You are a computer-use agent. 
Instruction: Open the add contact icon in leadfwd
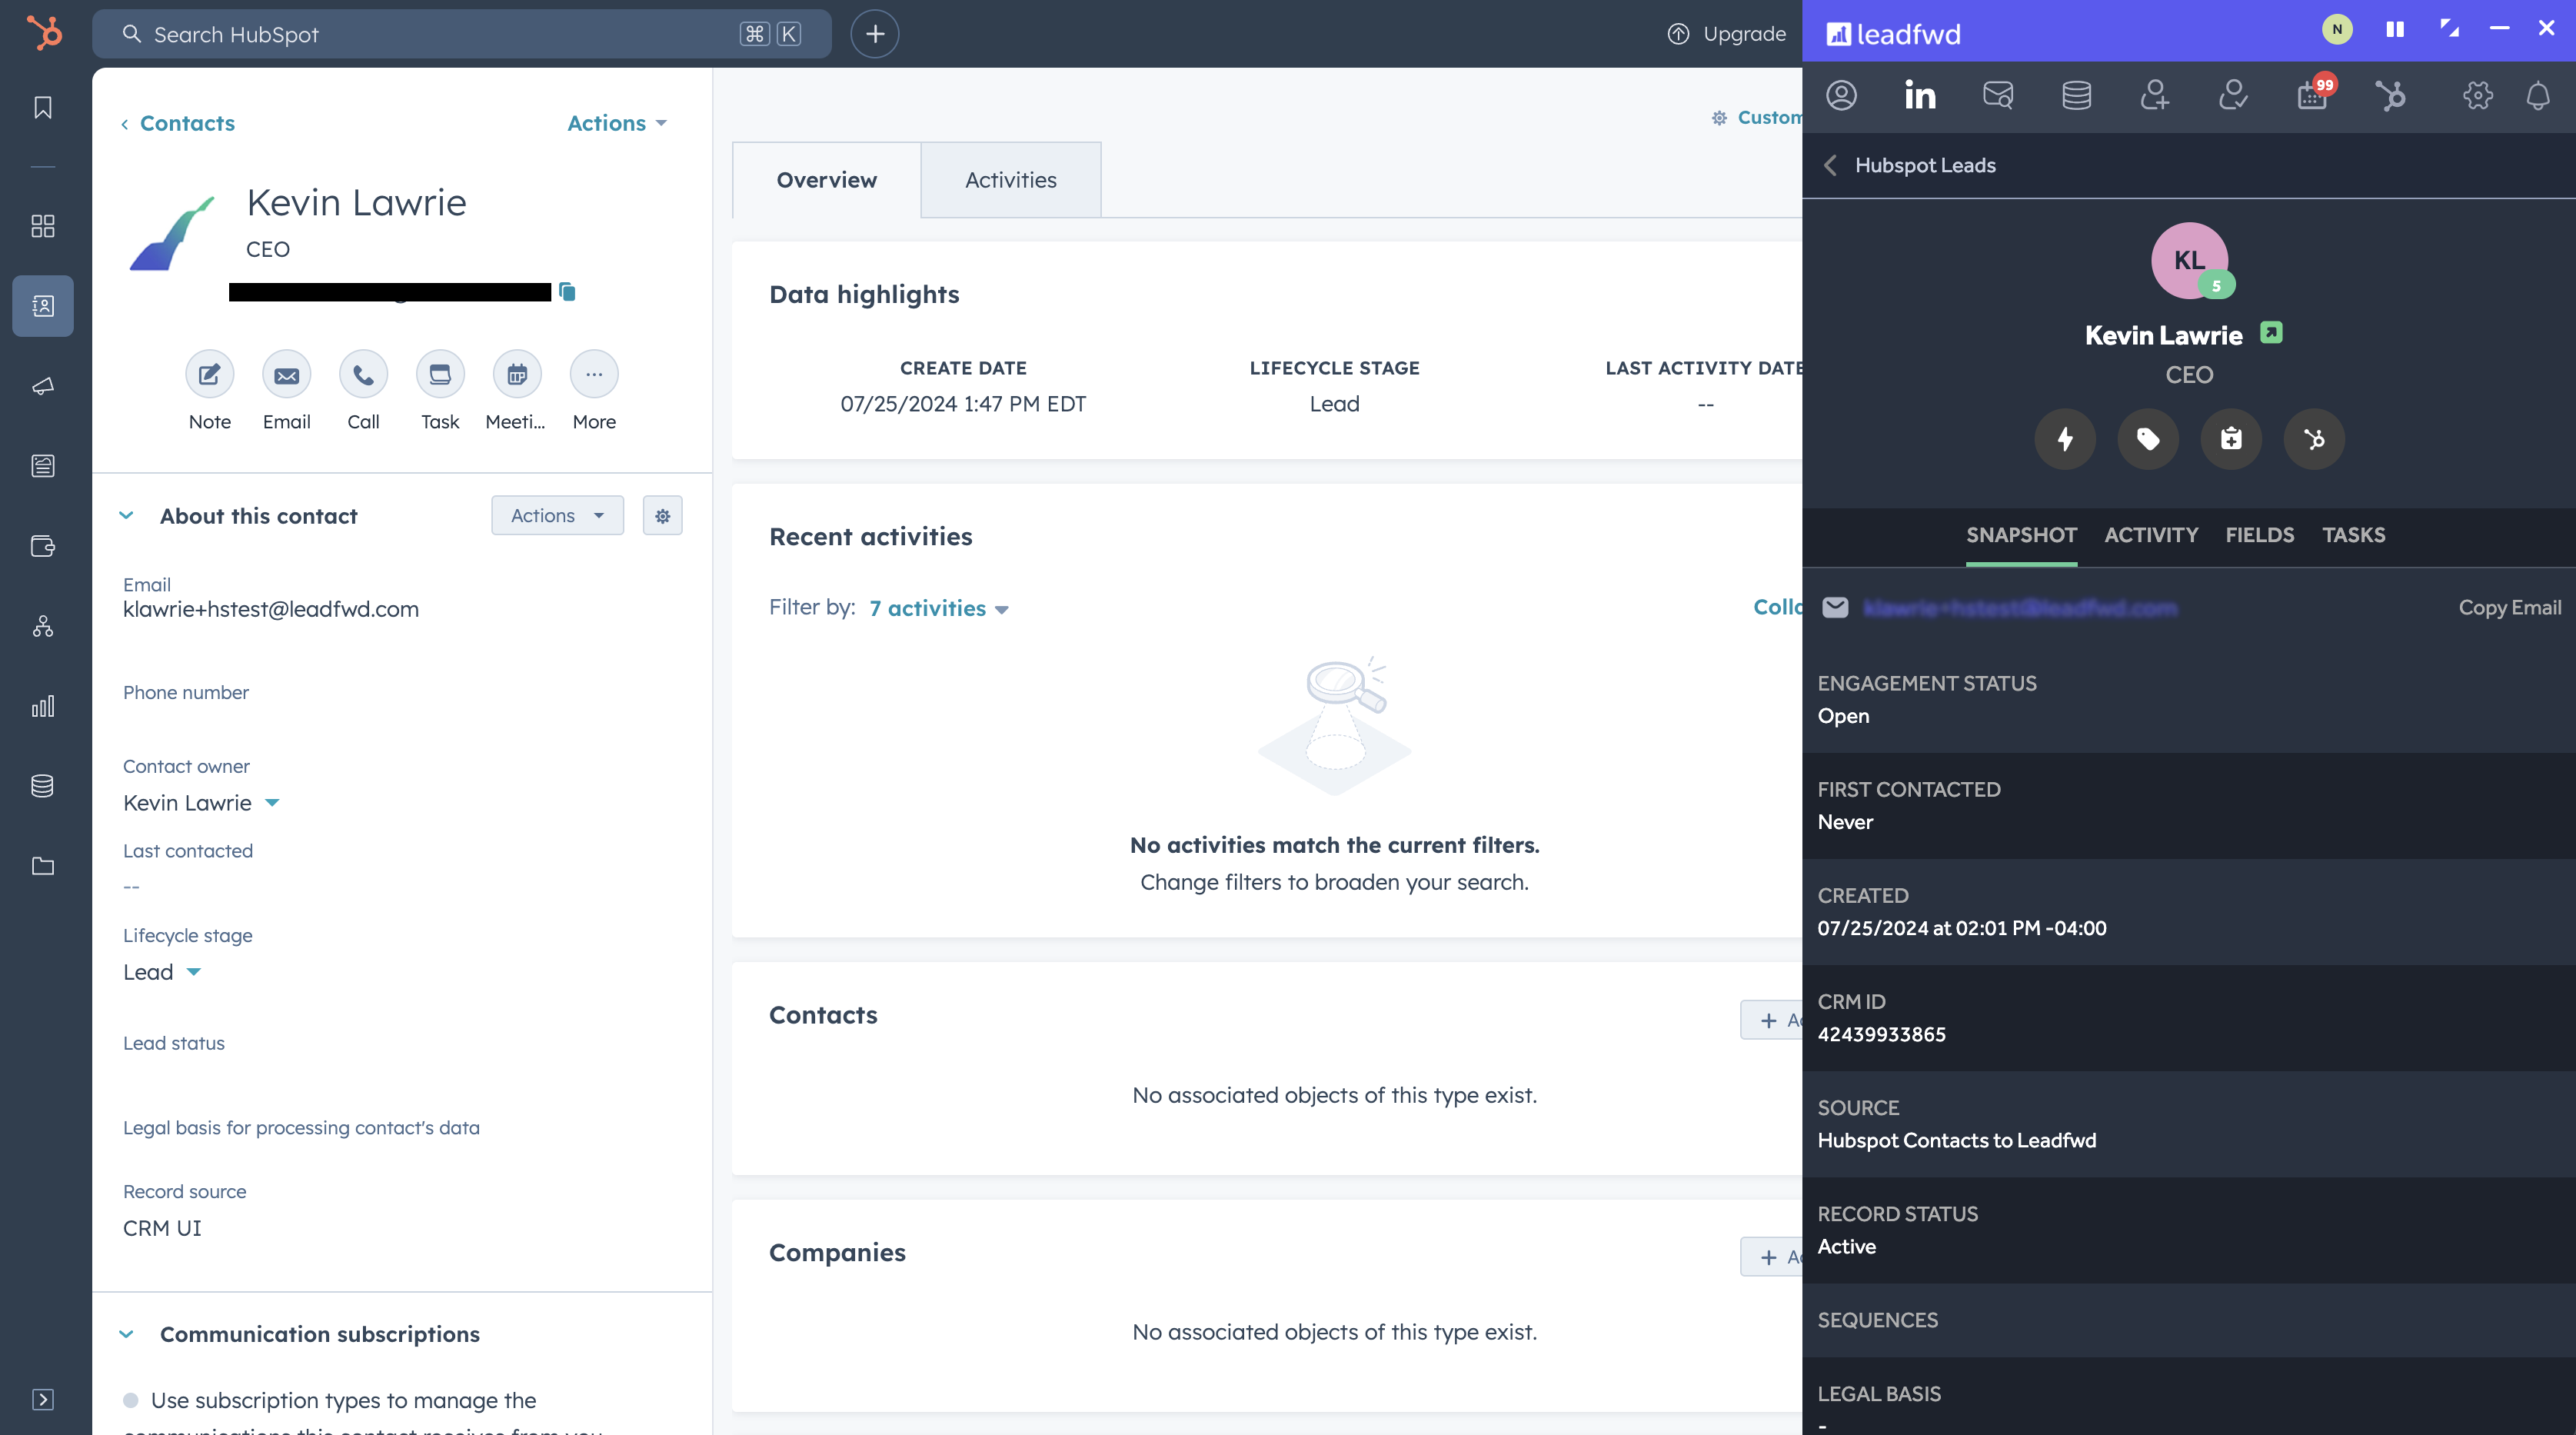pos(2155,96)
